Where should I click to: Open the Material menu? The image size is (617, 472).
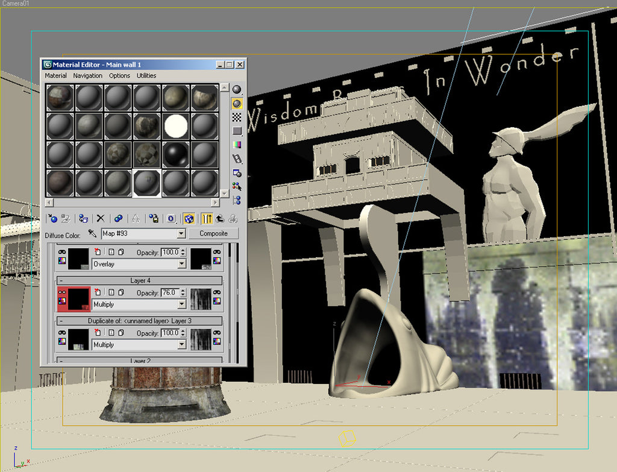click(55, 75)
